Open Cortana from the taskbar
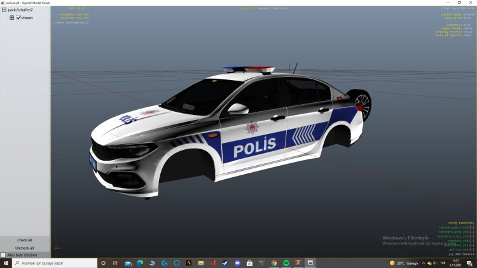The height and width of the screenshot is (268, 477). (x=103, y=263)
